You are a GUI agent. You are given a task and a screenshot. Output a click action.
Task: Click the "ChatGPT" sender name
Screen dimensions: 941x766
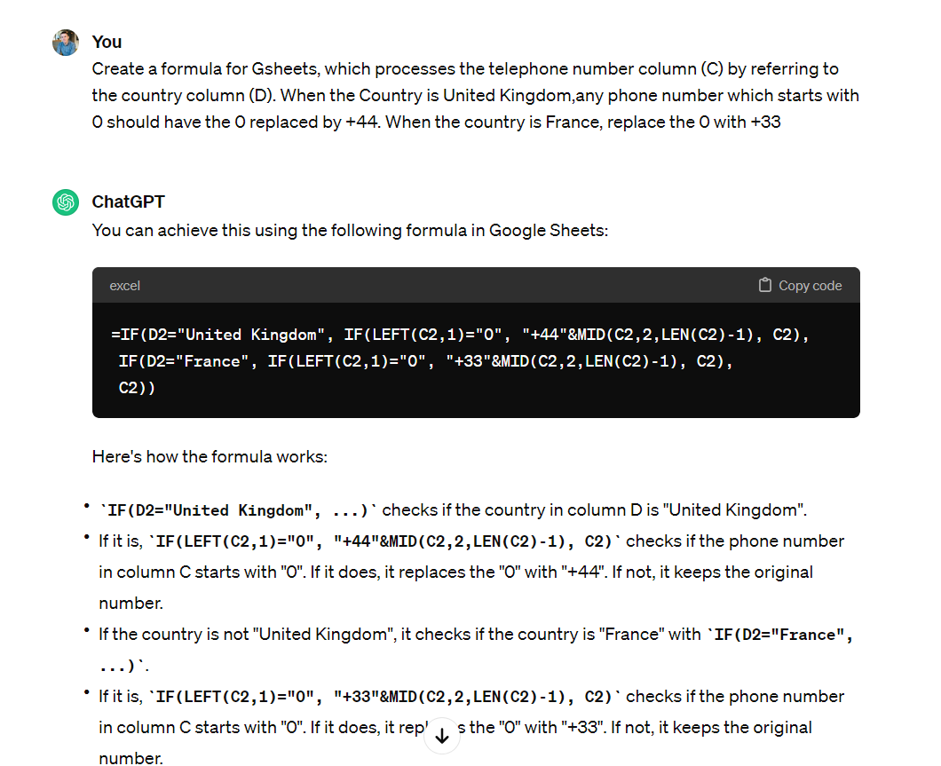pyautogui.click(x=129, y=202)
